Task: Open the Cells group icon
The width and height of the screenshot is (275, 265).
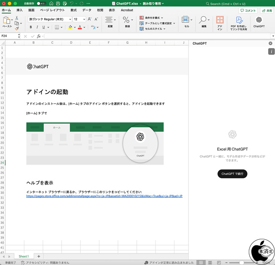Action: (185, 20)
